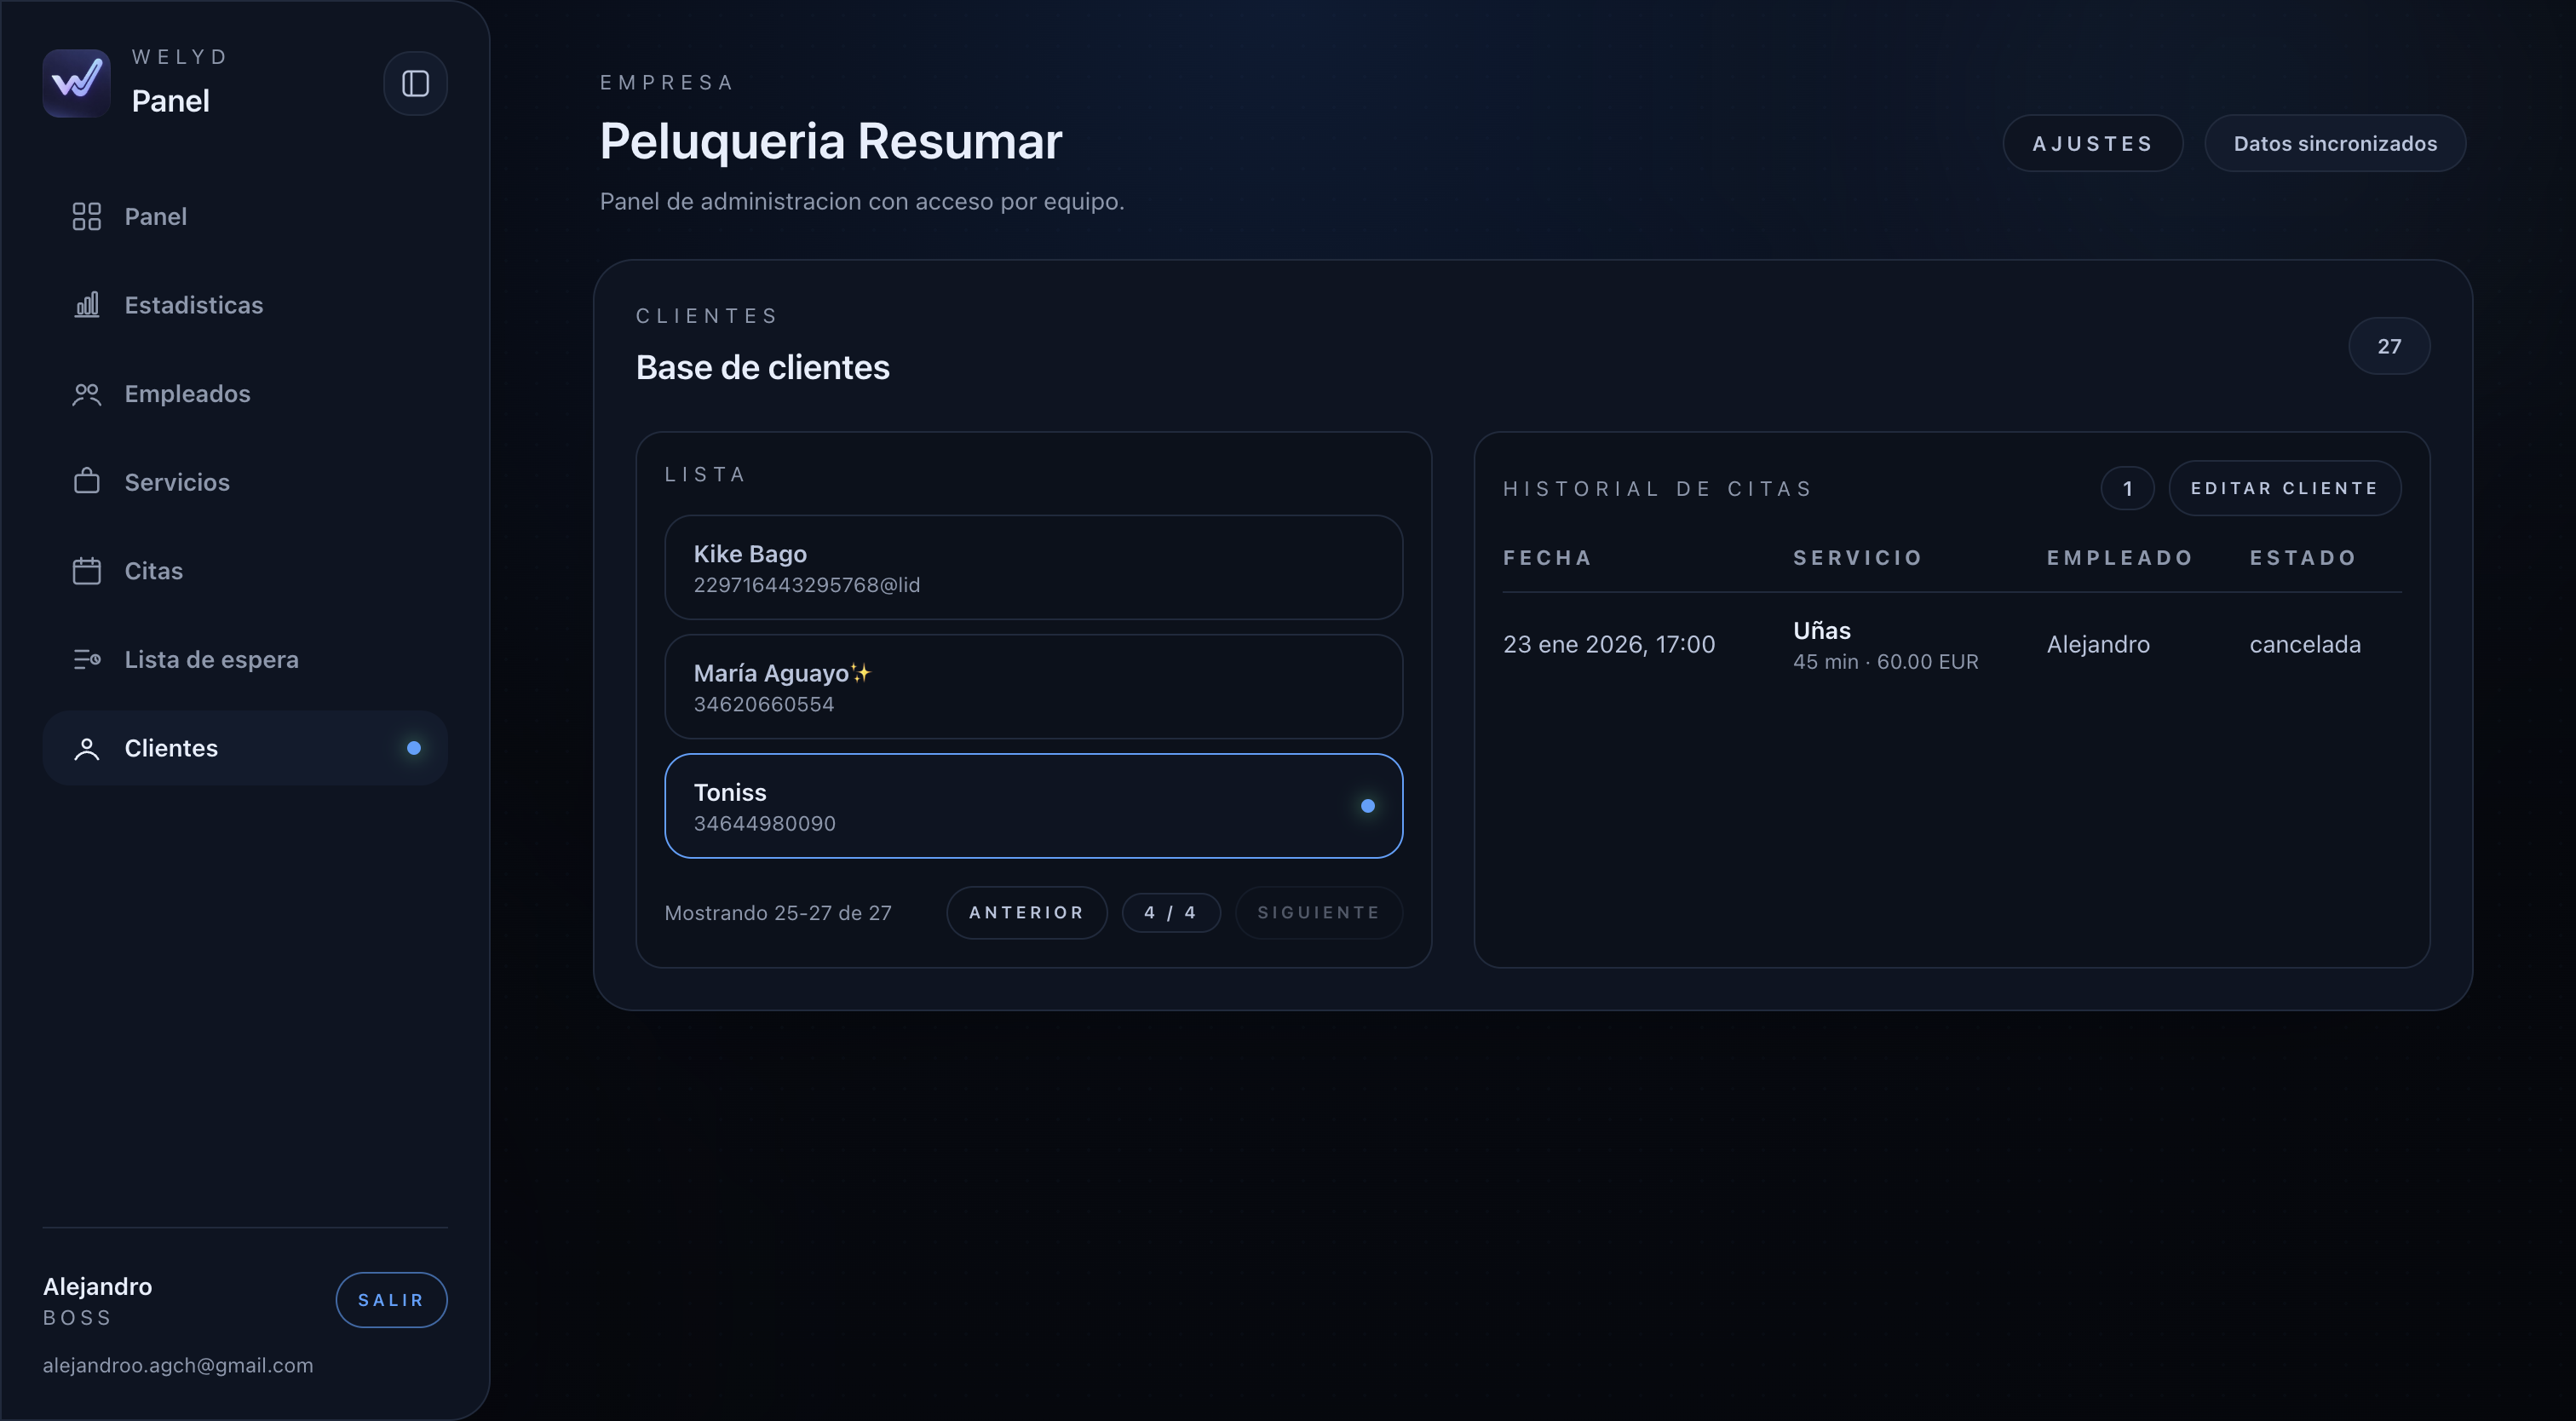
Task: Collapse the sidebar with the panel toggle icon
Action: click(x=415, y=83)
